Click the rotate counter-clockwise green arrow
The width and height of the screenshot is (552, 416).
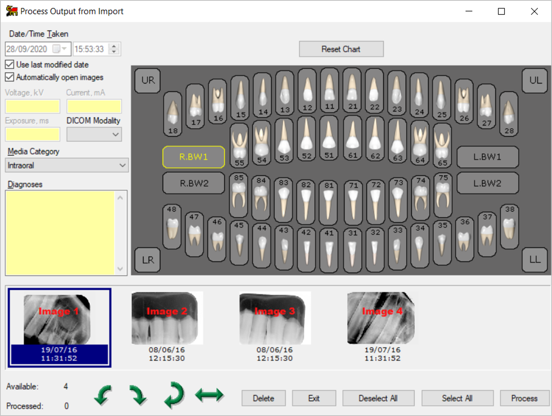pos(103,395)
